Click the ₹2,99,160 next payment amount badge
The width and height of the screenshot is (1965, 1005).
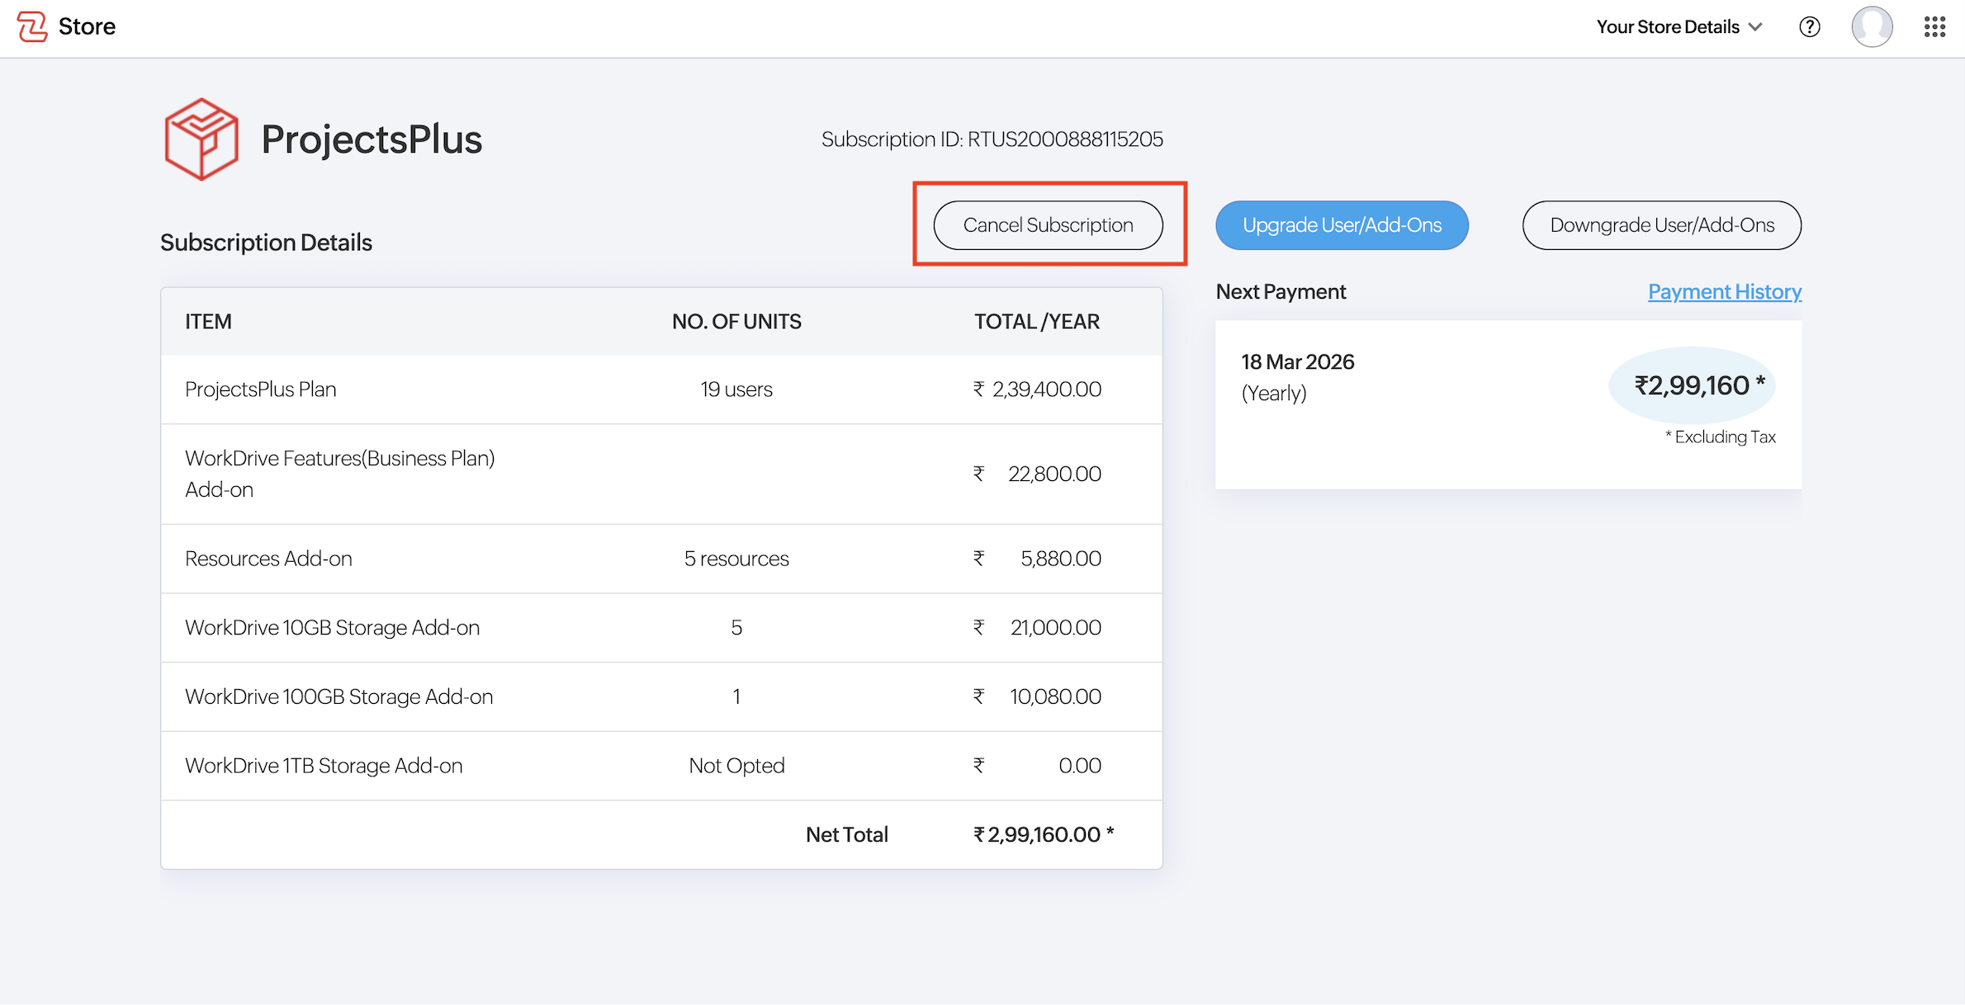(1693, 385)
